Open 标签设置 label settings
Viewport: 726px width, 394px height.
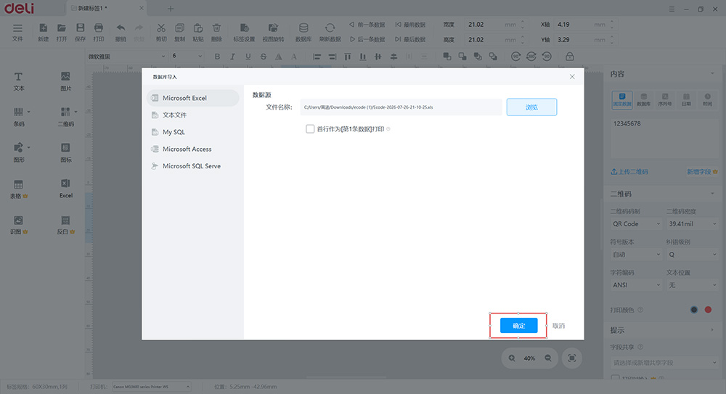tap(244, 32)
